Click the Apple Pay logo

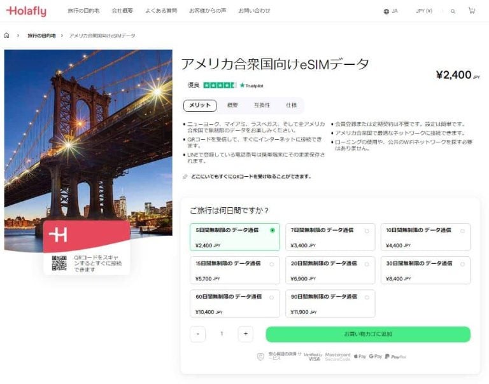(360, 356)
